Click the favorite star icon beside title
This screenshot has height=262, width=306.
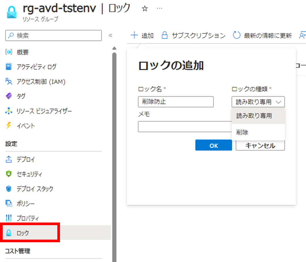tap(144, 9)
